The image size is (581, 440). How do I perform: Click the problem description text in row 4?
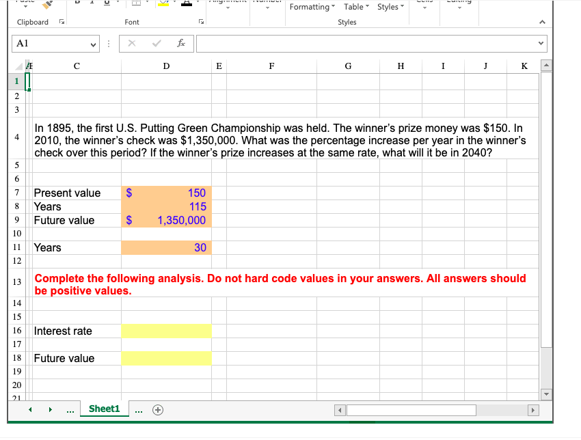(x=280, y=140)
